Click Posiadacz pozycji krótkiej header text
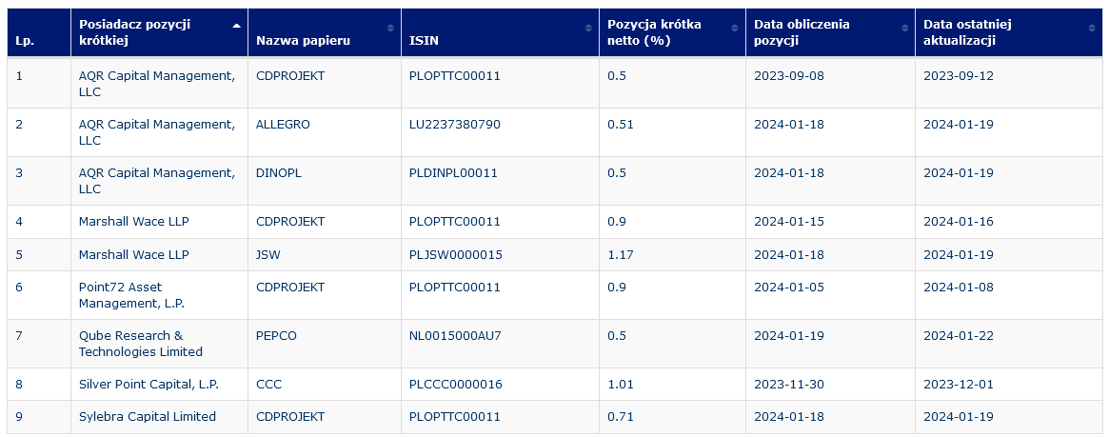This screenshot has width=1109, height=437. point(134,32)
